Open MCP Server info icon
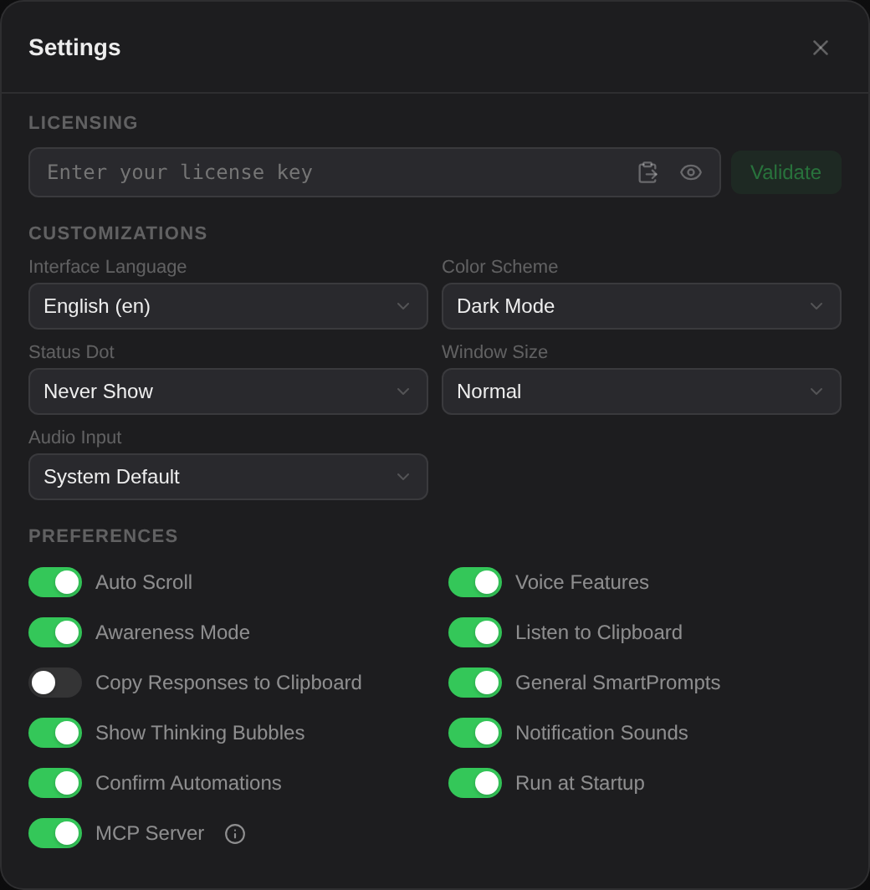 [235, 834]
